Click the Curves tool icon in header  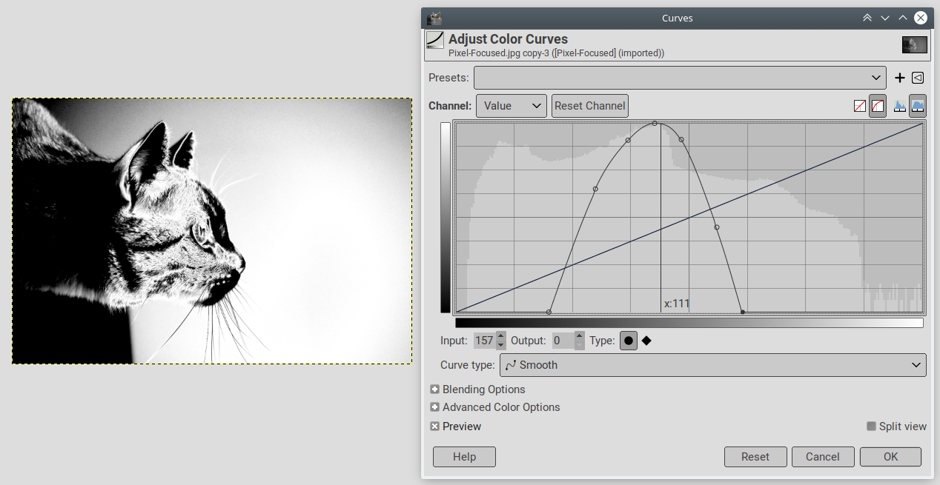click(x=435, y=41)
